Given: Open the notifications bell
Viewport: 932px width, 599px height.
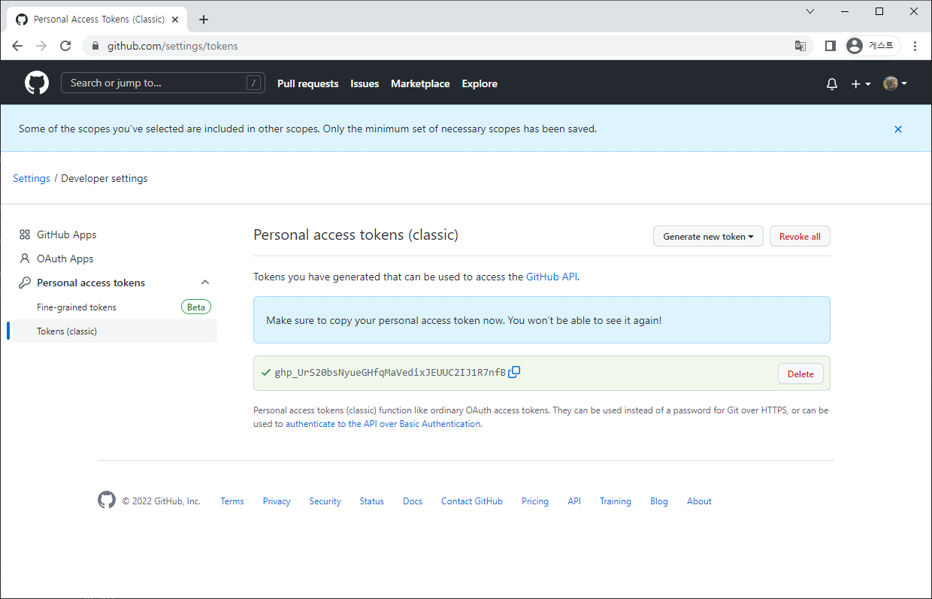Looking at the screenshot, I should (831, 84).
